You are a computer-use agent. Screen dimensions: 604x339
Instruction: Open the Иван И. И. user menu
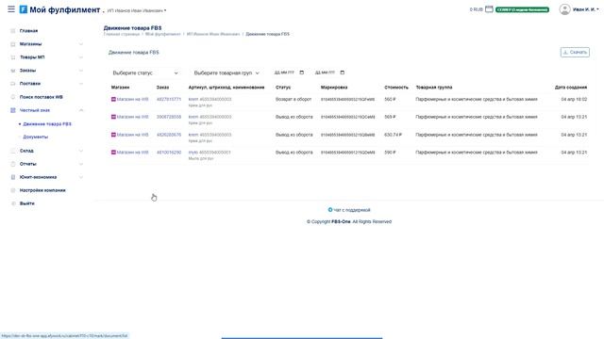coord(585,9)
